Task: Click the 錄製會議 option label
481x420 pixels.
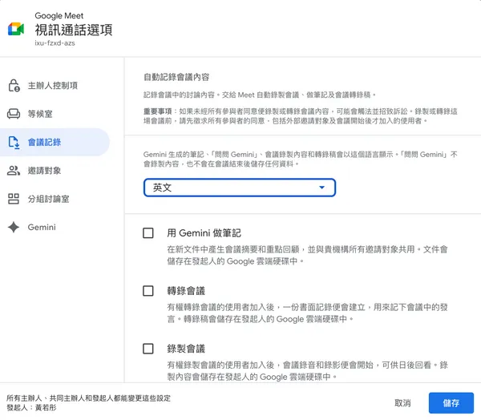Action: tap(186, 349)
